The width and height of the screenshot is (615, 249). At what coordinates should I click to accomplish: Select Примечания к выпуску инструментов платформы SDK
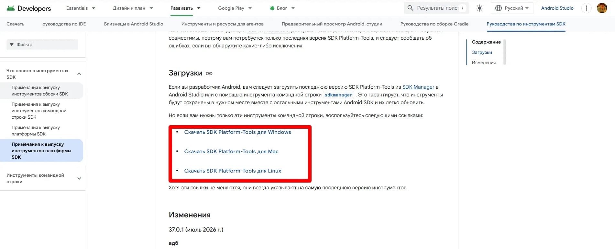[41, 151]
